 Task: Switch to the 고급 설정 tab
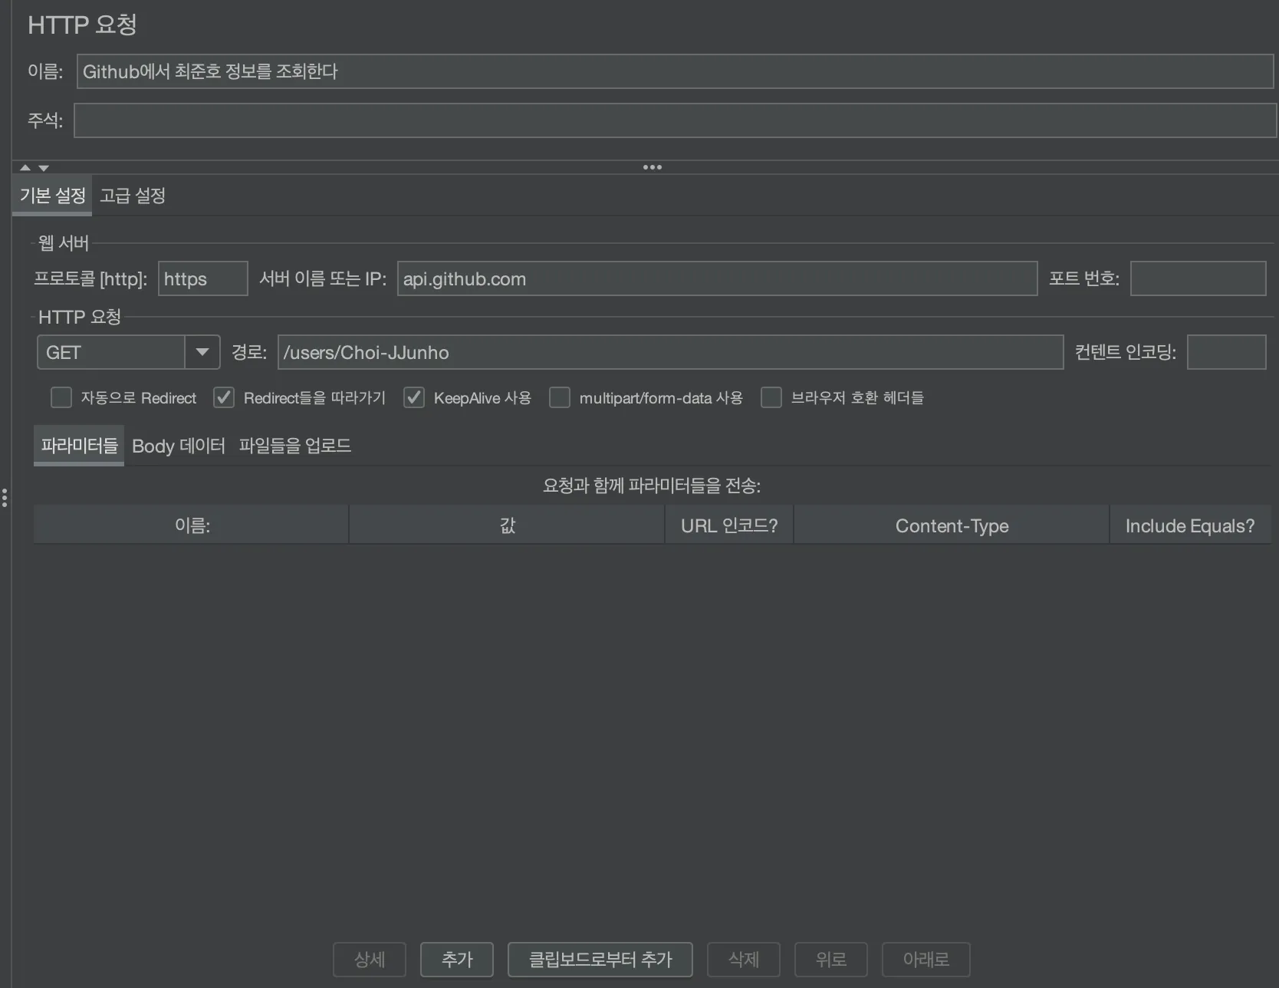tap(133, 196)
